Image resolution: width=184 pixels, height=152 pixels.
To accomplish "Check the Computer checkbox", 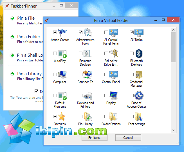I will (x=55, y=74).
